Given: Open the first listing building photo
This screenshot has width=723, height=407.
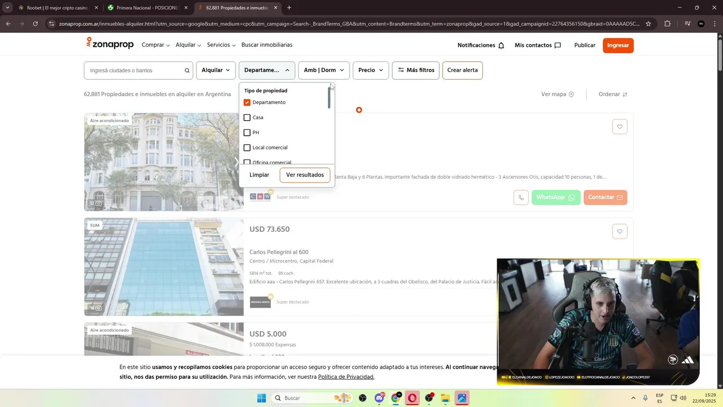Looking at the screenshot, I should [164, 162].
